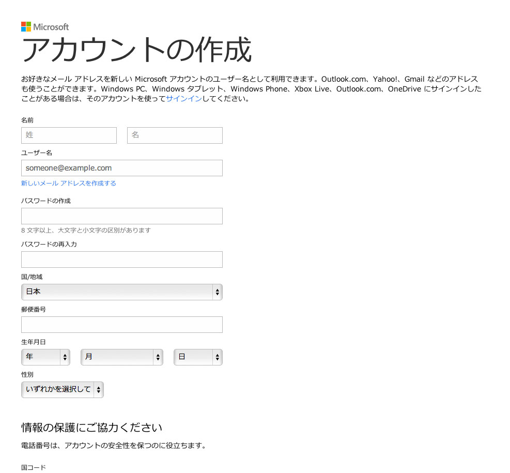Click the 国コード label

click(34, 467)
